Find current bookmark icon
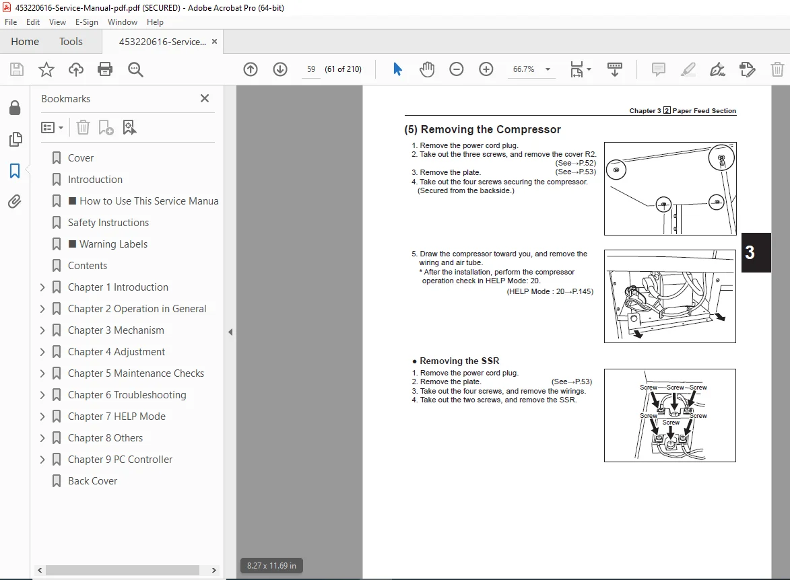This screenshot has width=790, height=580. (129, 127)
